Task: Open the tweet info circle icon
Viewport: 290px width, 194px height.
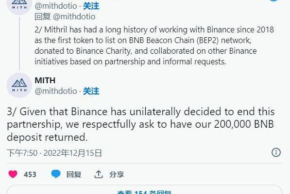Action: click(x=276, y=152)
